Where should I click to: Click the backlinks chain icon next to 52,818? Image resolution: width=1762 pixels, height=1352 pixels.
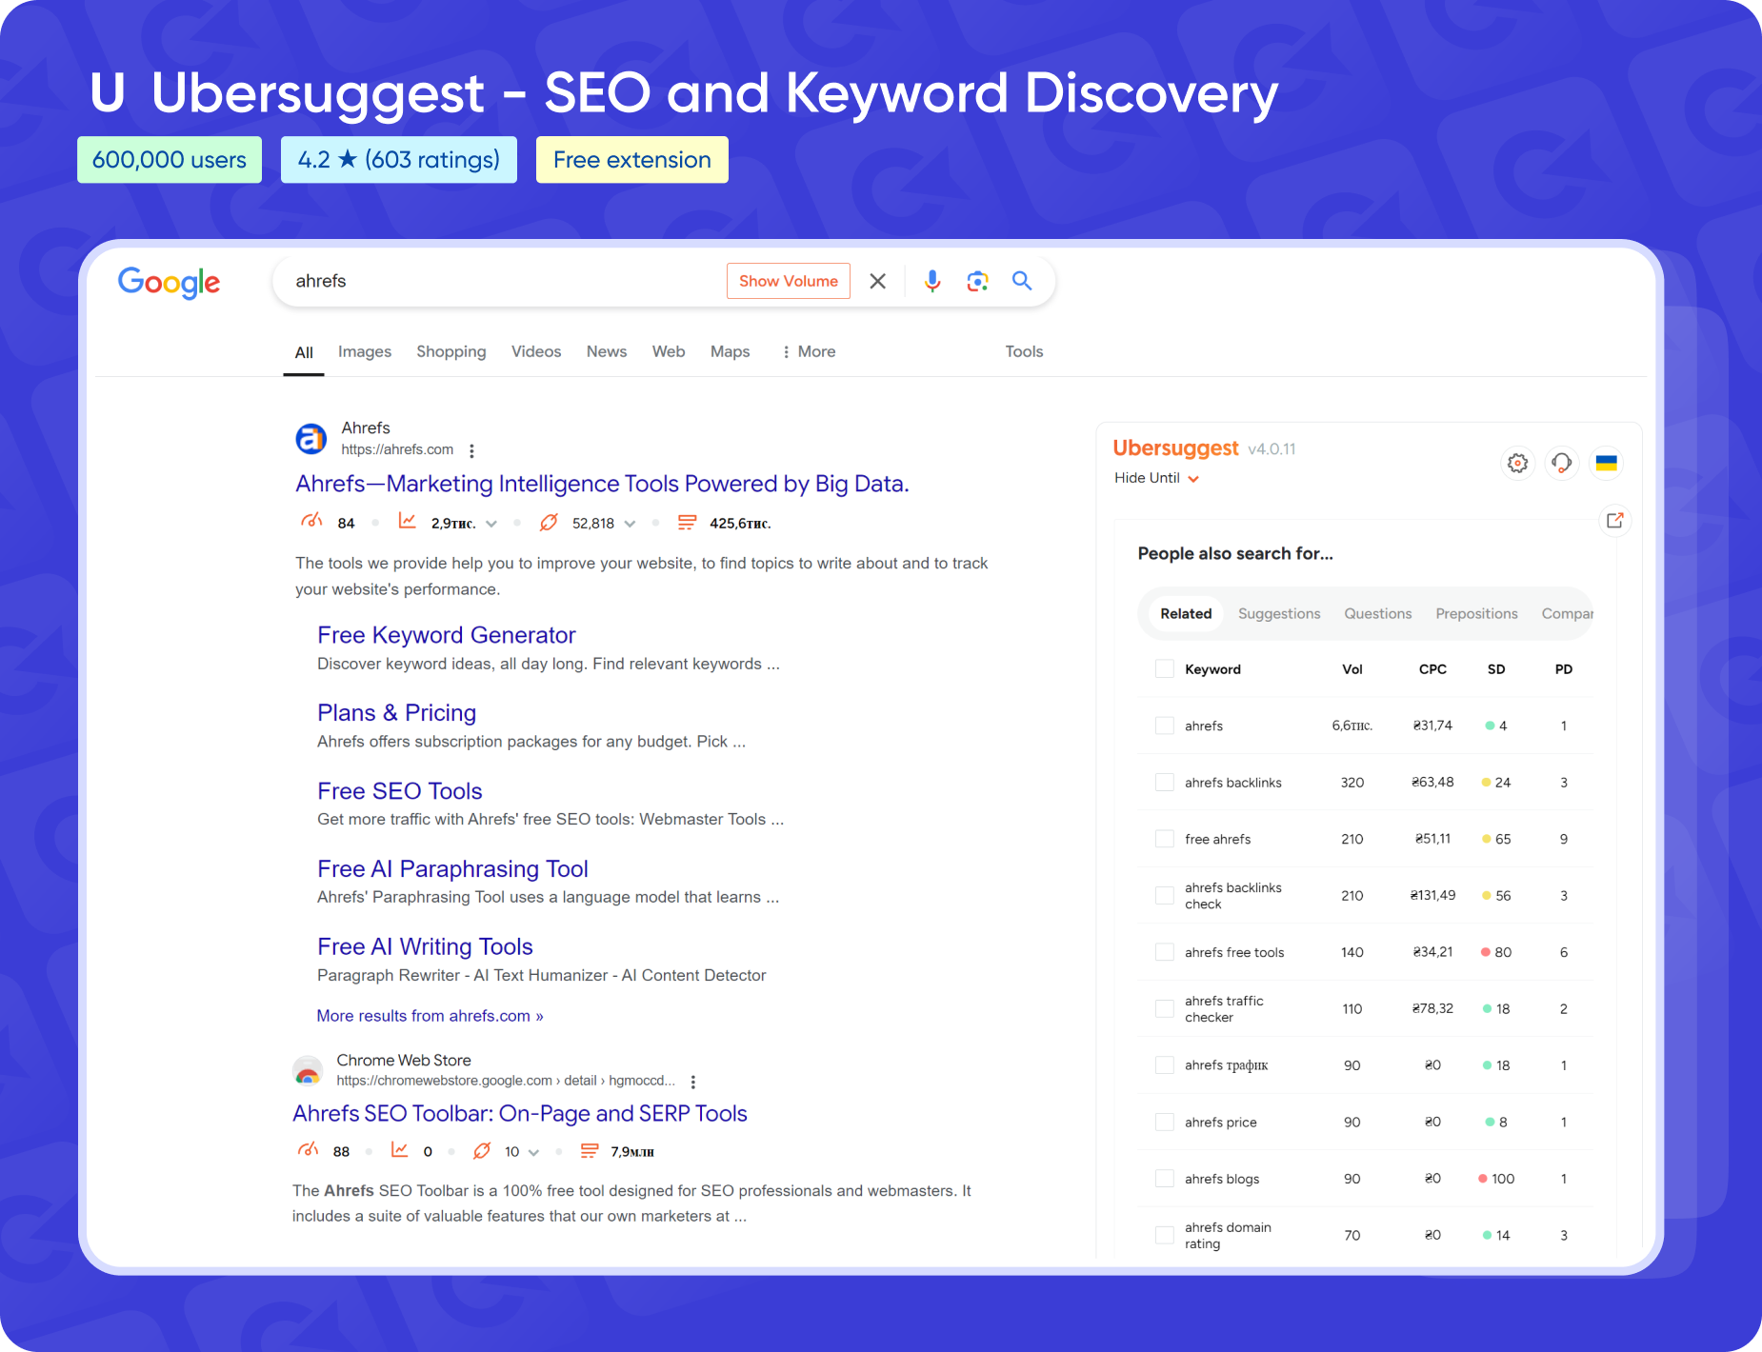[548, 522]
